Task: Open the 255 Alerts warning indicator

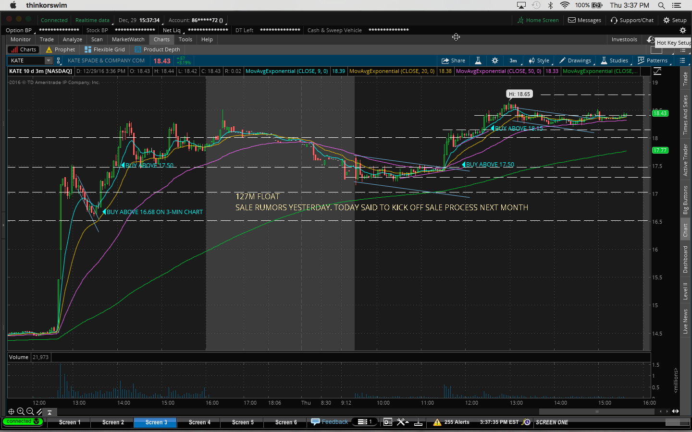Action: (x=451, y=422)
